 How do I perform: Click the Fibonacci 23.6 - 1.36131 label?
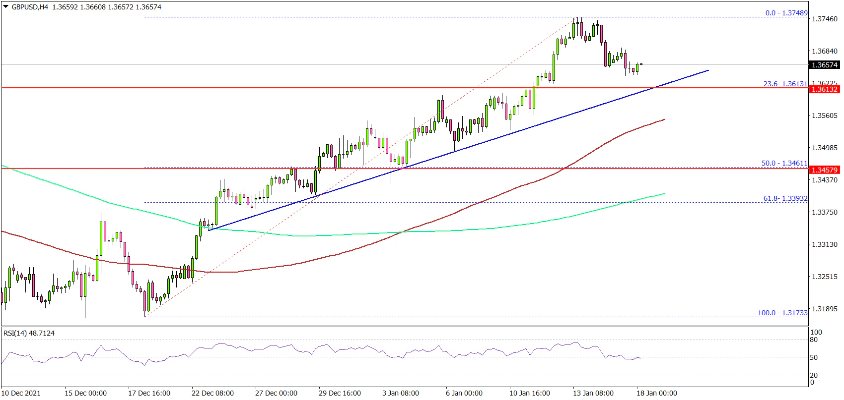(785, 84)
